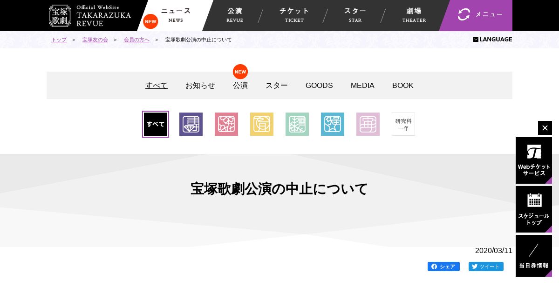Open the ニュース NEWS tab
The image size is (559, 293).
point(176,15)
